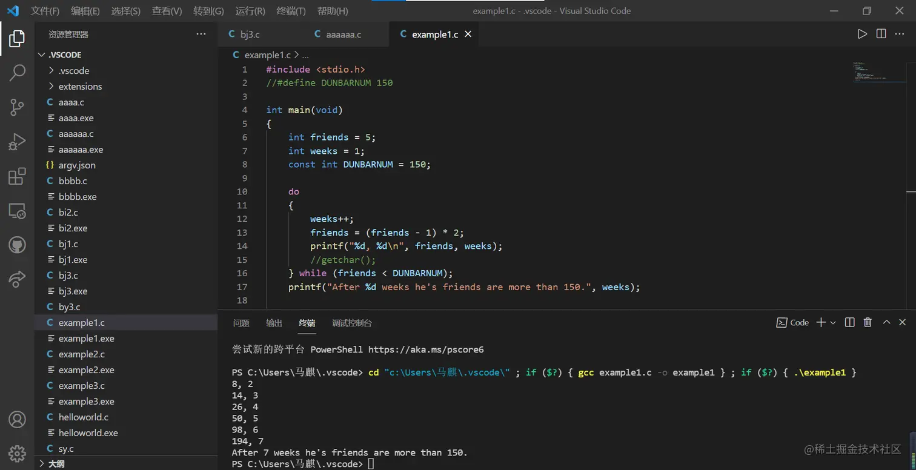Click the breadcrumb ellipsis after example1.c
The image size is (916, 470).
305,55
